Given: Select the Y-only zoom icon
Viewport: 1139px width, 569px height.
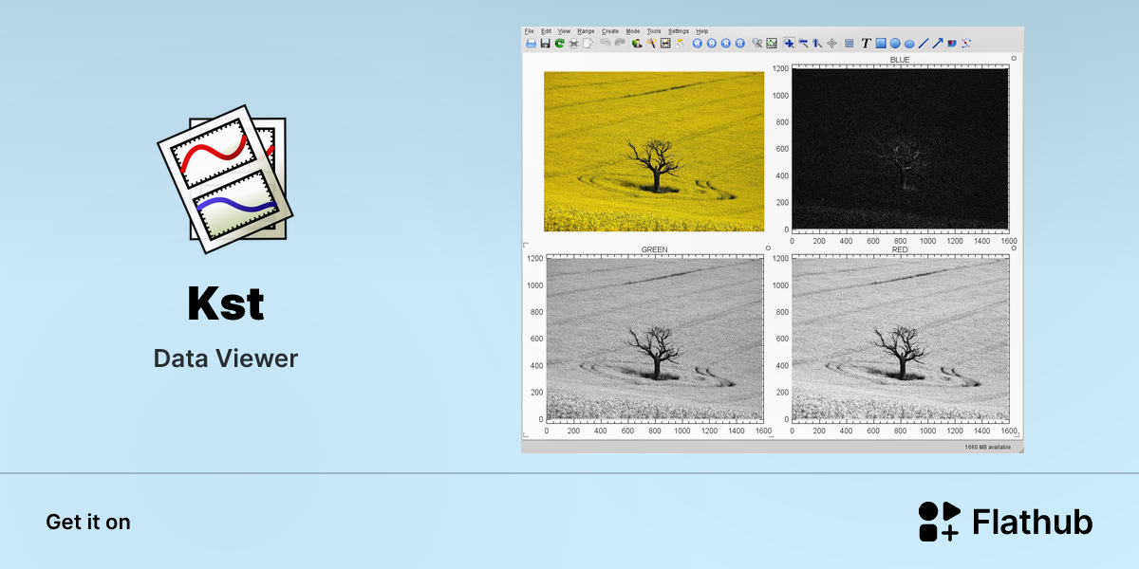Looking at the screenshot, I should [x=817, y=44].
